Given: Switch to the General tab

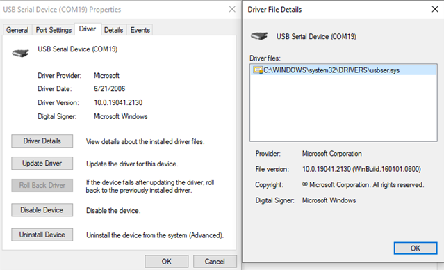Looking at the screenshot, I should pos(17,30).
